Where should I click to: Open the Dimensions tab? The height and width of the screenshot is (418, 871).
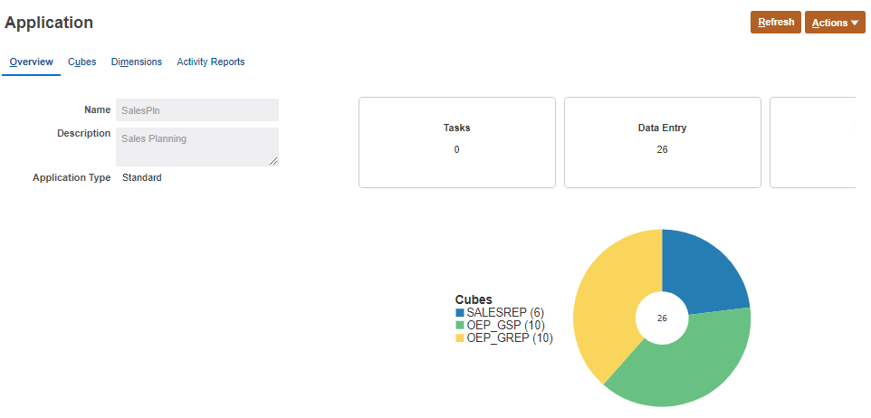pyautogui.click(x=137, y=62)
